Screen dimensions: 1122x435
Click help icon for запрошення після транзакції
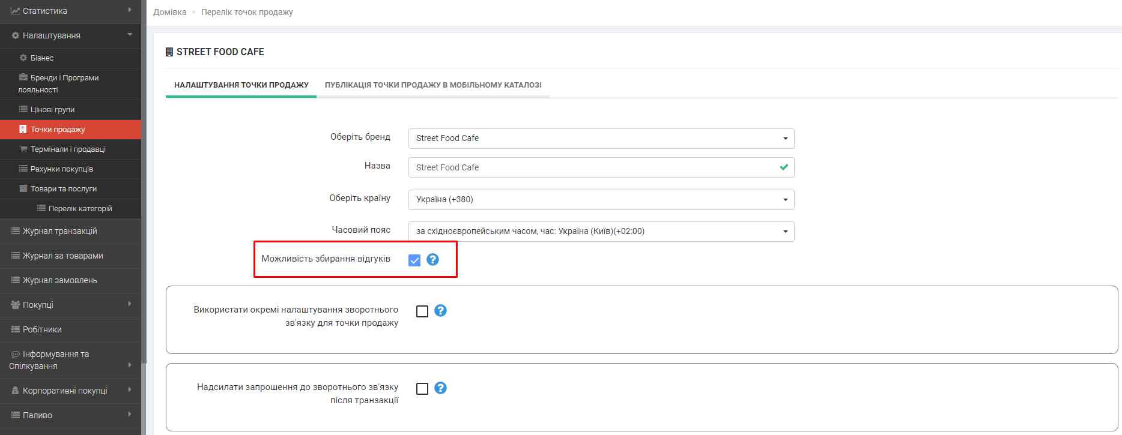pyautogui.click(x=440, y=388)
